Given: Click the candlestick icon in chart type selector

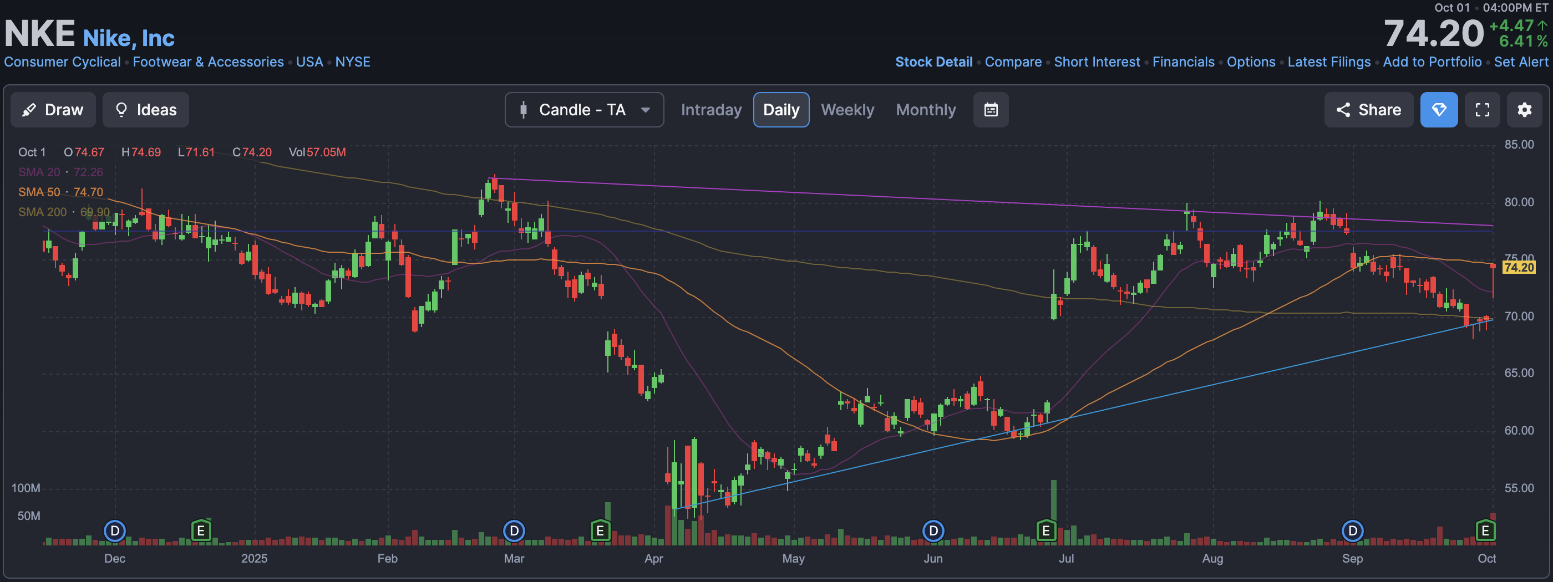Looking at the screenshot, I should pyautogui.click(x=523, y=110).
